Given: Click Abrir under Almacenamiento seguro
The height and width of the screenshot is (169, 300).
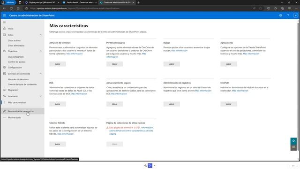Looking at the screenshot, I should coord(114,104).
